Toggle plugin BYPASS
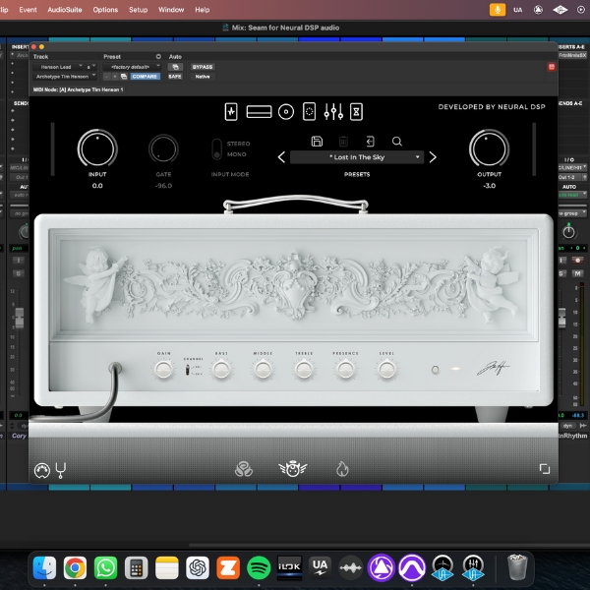The height and width of the screenshot is (590, 590). tap(203, 67)
